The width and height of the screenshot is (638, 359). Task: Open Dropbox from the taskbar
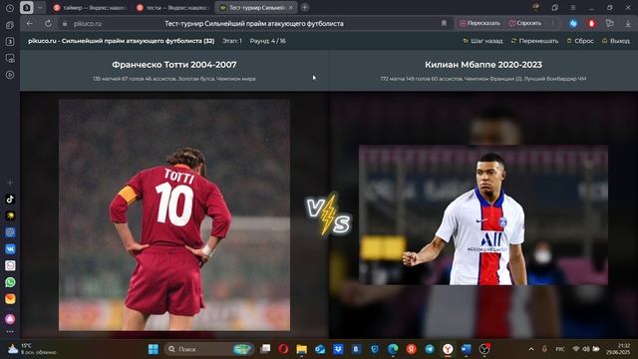(x=338, y=349)
